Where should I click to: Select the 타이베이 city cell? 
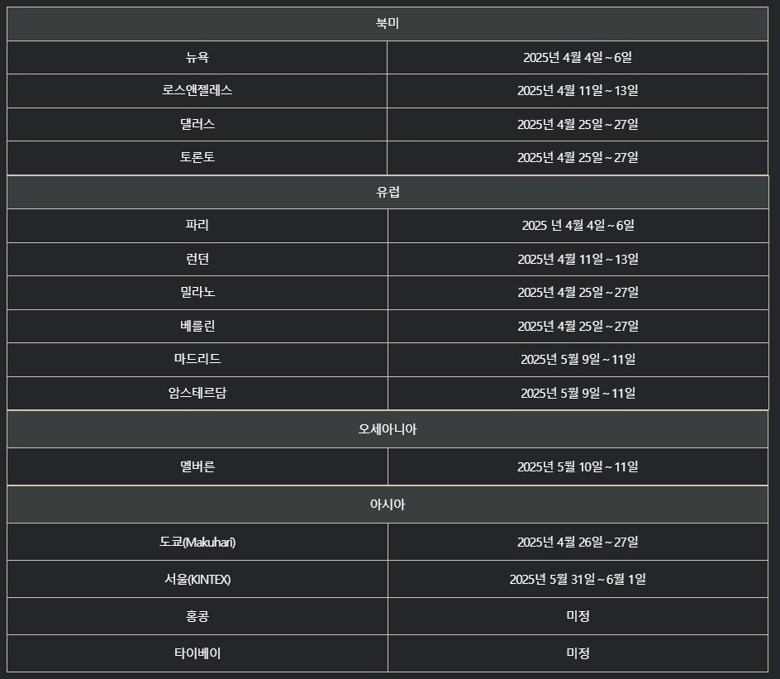[x=197, y=653]
